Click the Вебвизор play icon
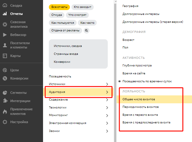The width and height of the screenshot is (192, 142). (5, 35)
